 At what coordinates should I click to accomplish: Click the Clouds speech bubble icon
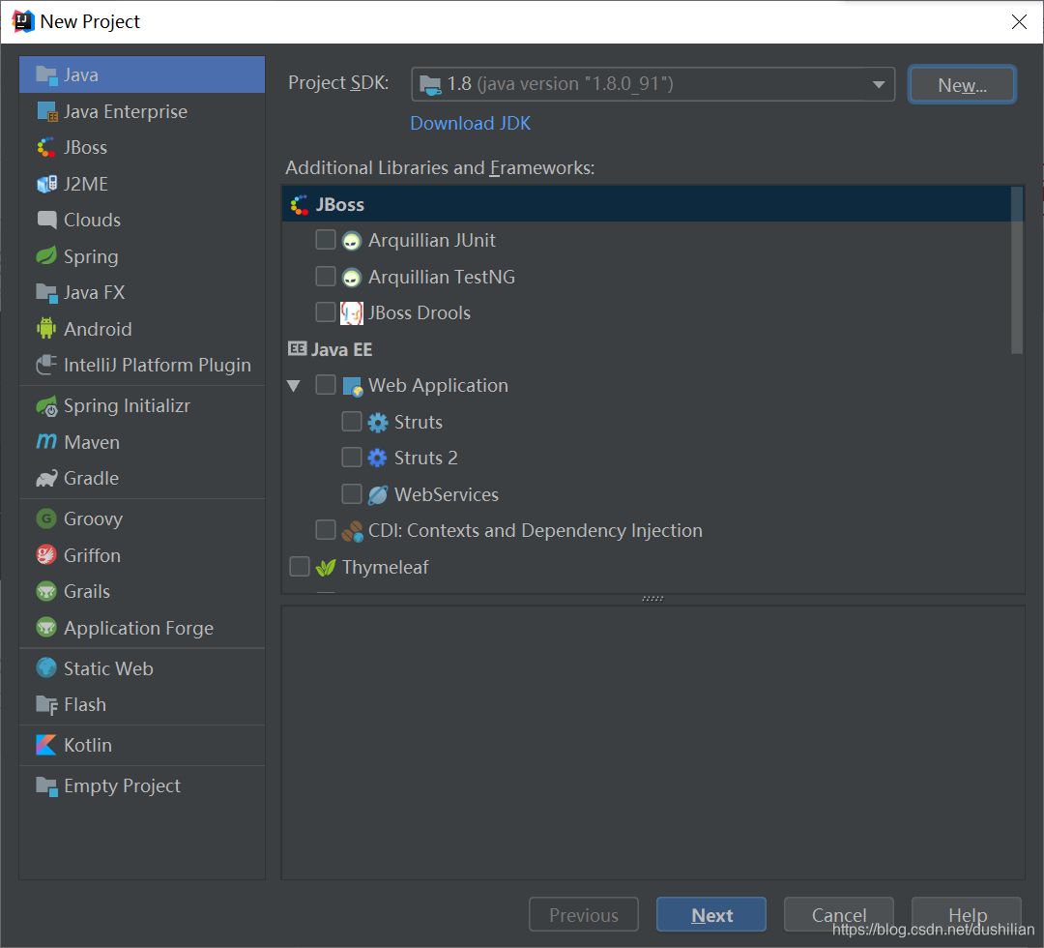(x=46, y=220)
